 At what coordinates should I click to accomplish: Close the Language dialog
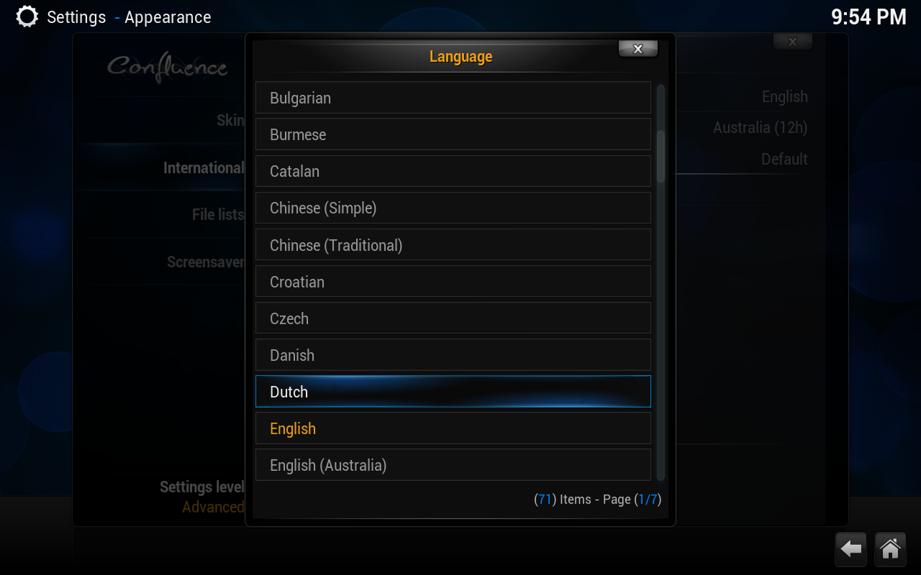coord(638,49)
